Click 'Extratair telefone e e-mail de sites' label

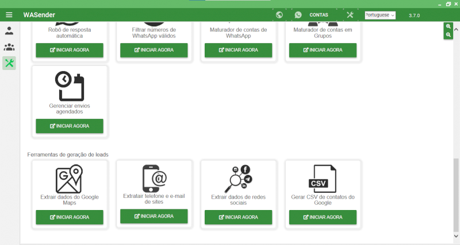point(154,199)
